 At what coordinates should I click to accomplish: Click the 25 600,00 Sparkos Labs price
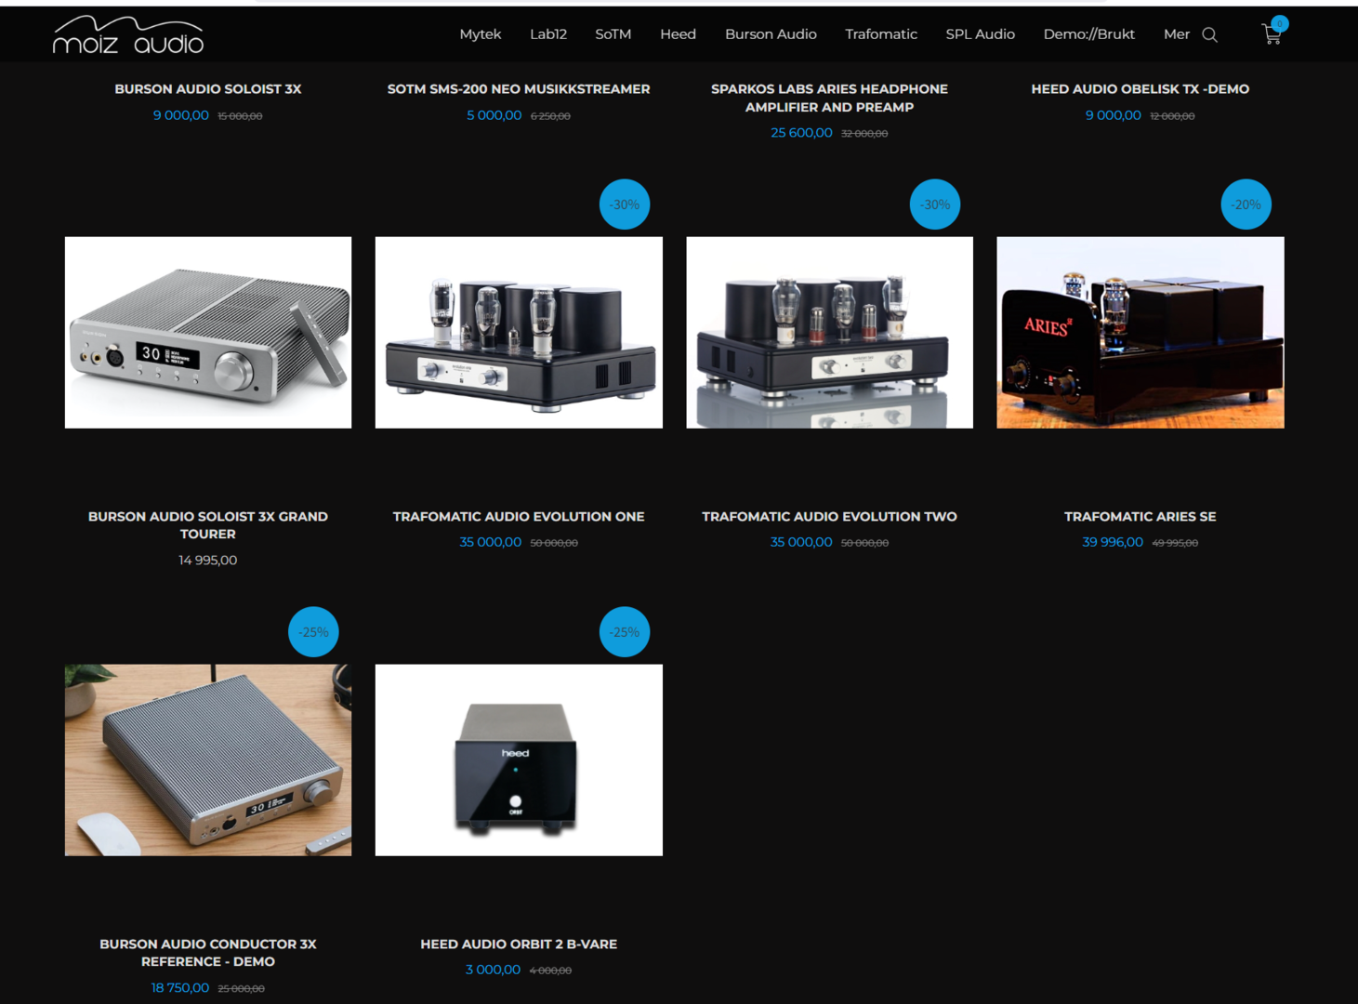(801, 133)
